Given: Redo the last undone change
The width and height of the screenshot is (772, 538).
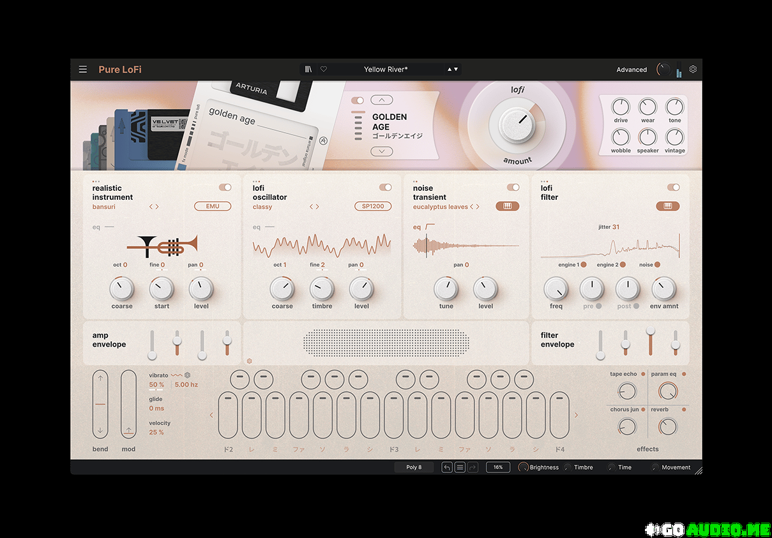Looking at the screenshot, I should 473,467.
